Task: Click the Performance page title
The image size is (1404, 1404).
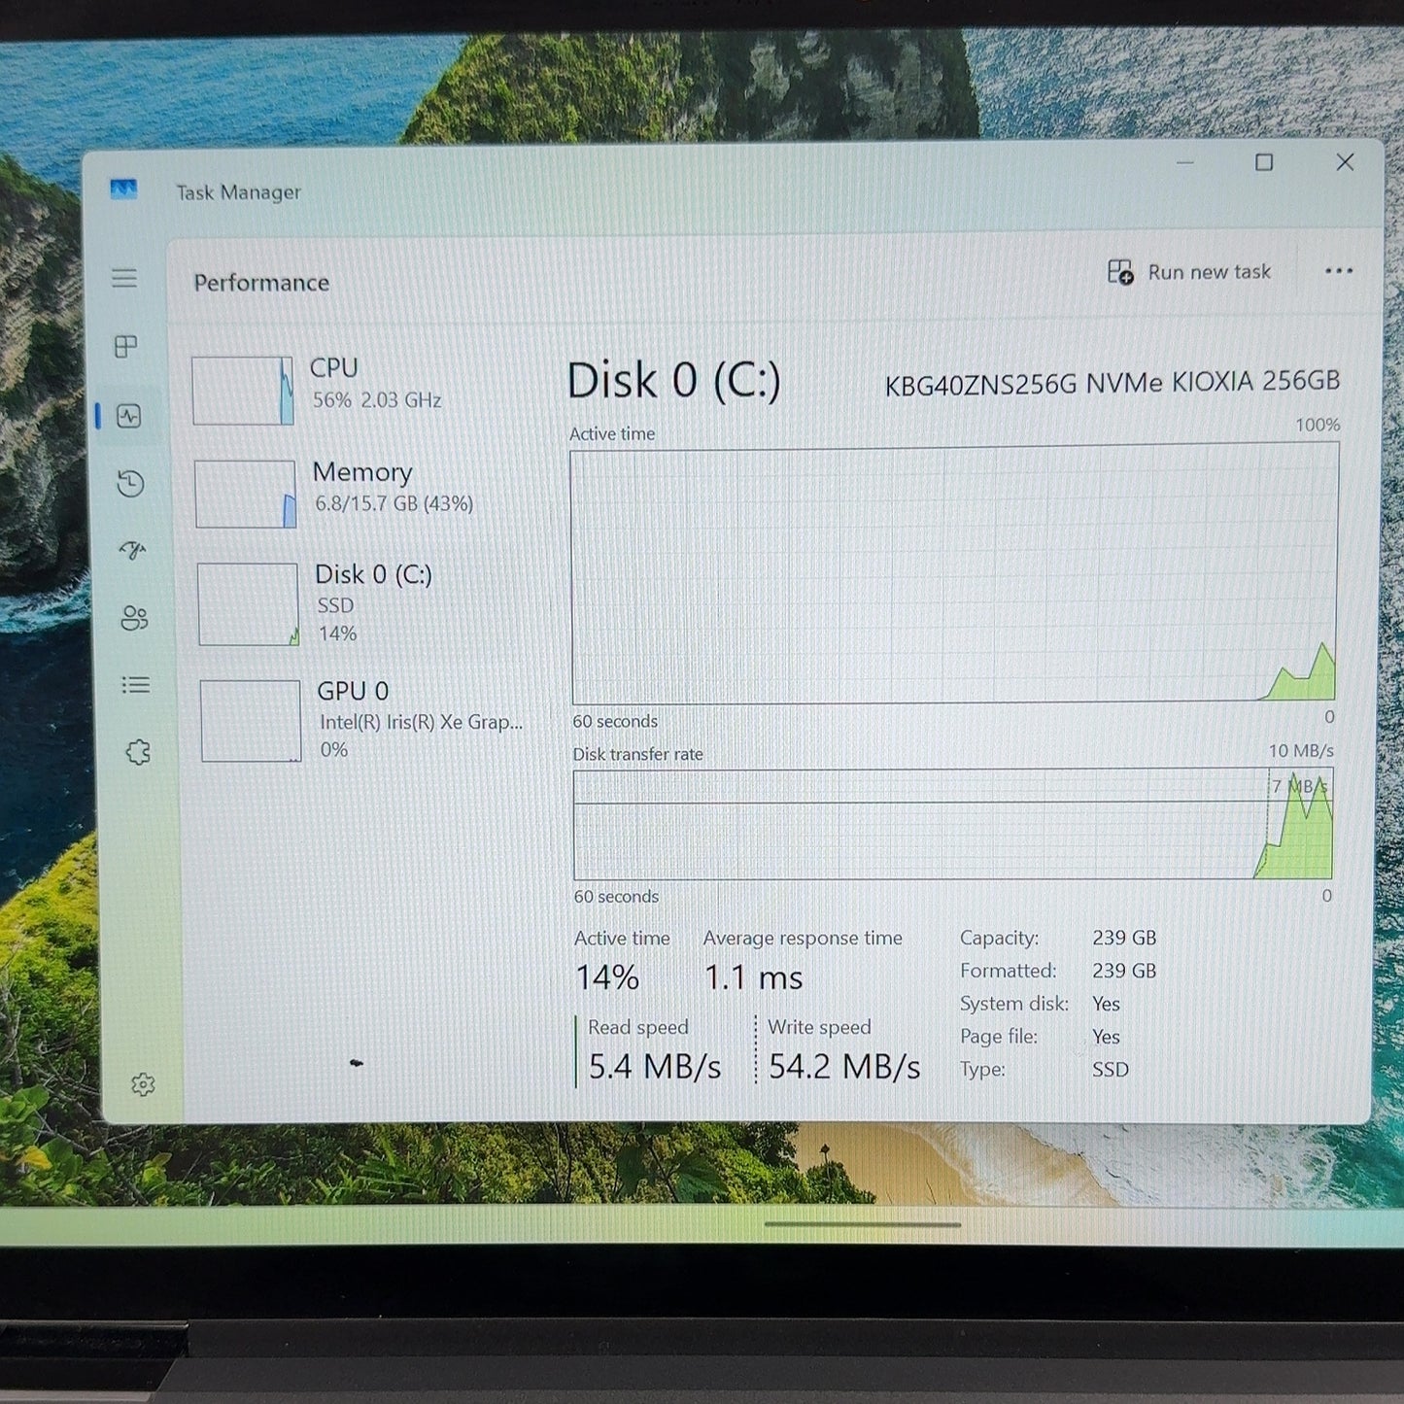Action: coord(261,283)
